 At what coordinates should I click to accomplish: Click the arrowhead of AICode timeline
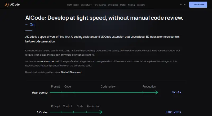tap(101, 112)
